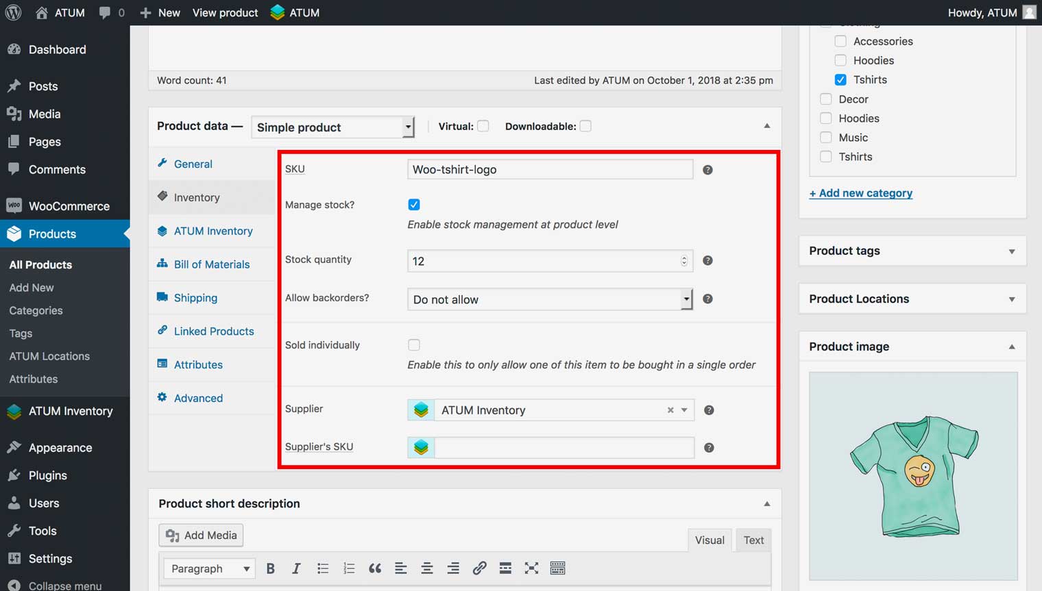
Task: Click the Italic formatting icon
Action: (x=296, y=568)
